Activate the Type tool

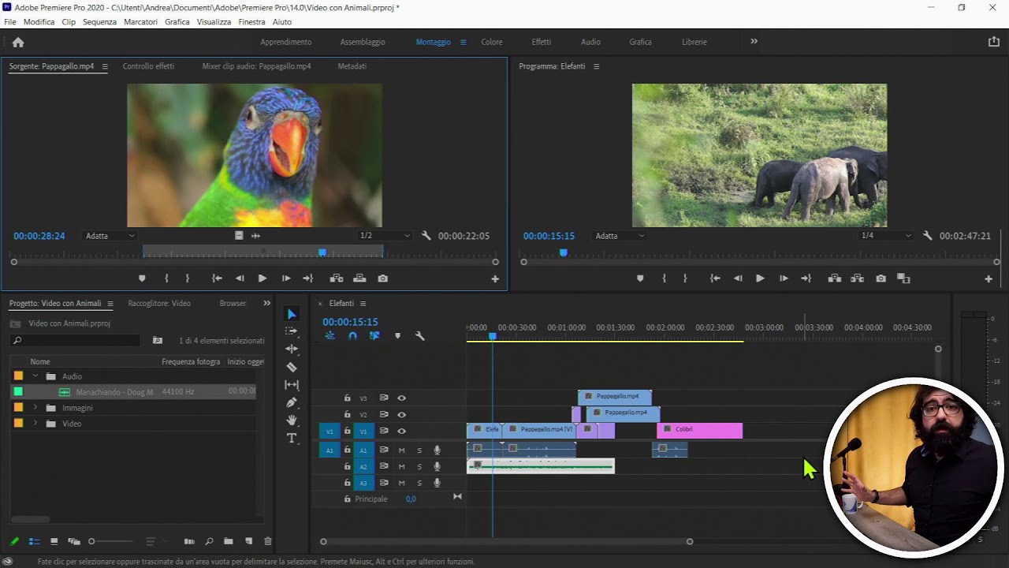click(292, 438)
